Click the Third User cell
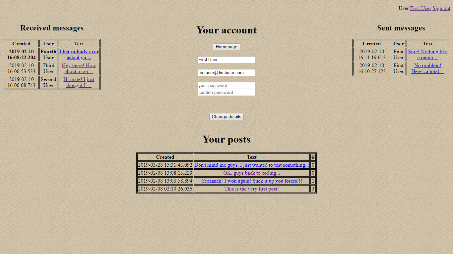This screenshot has height=254, width=453. coord(48,68)
